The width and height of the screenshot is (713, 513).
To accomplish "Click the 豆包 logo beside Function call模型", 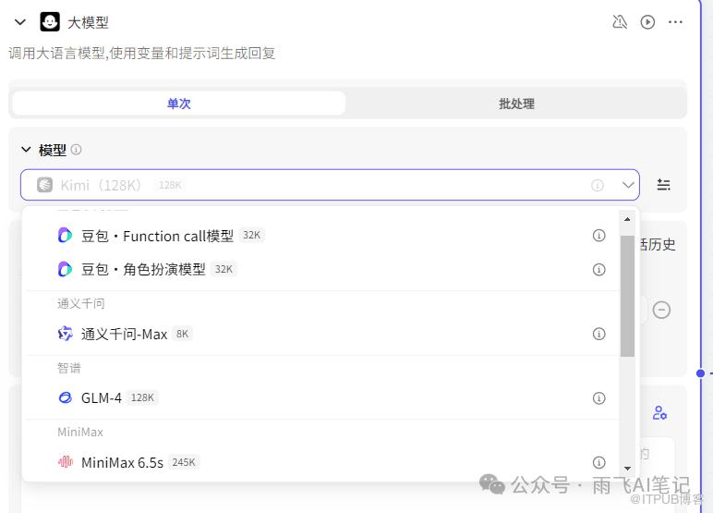I will click(65, 236).
